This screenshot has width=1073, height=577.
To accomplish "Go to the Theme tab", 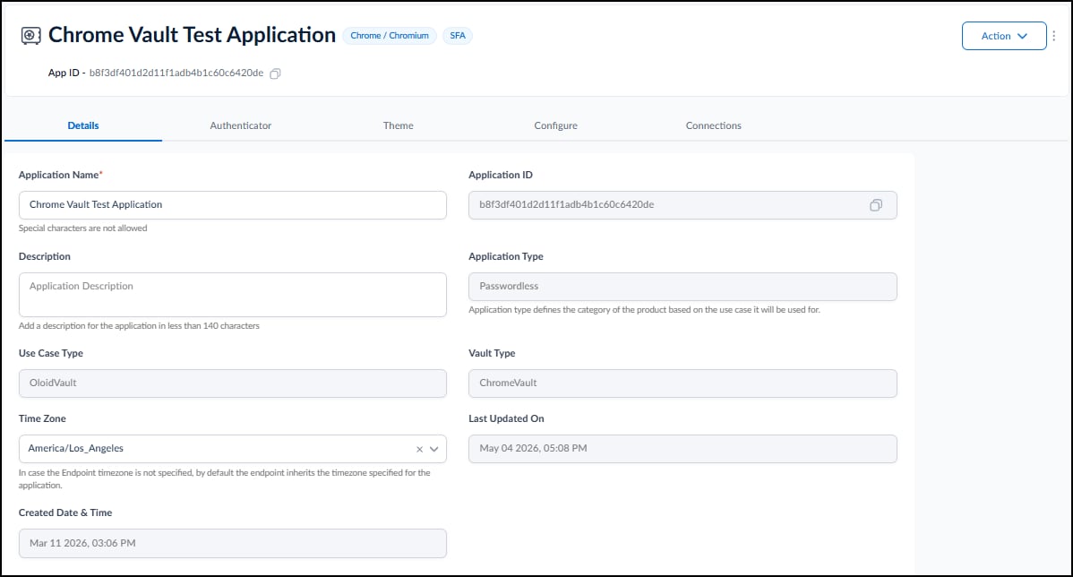I will point(398,125).
